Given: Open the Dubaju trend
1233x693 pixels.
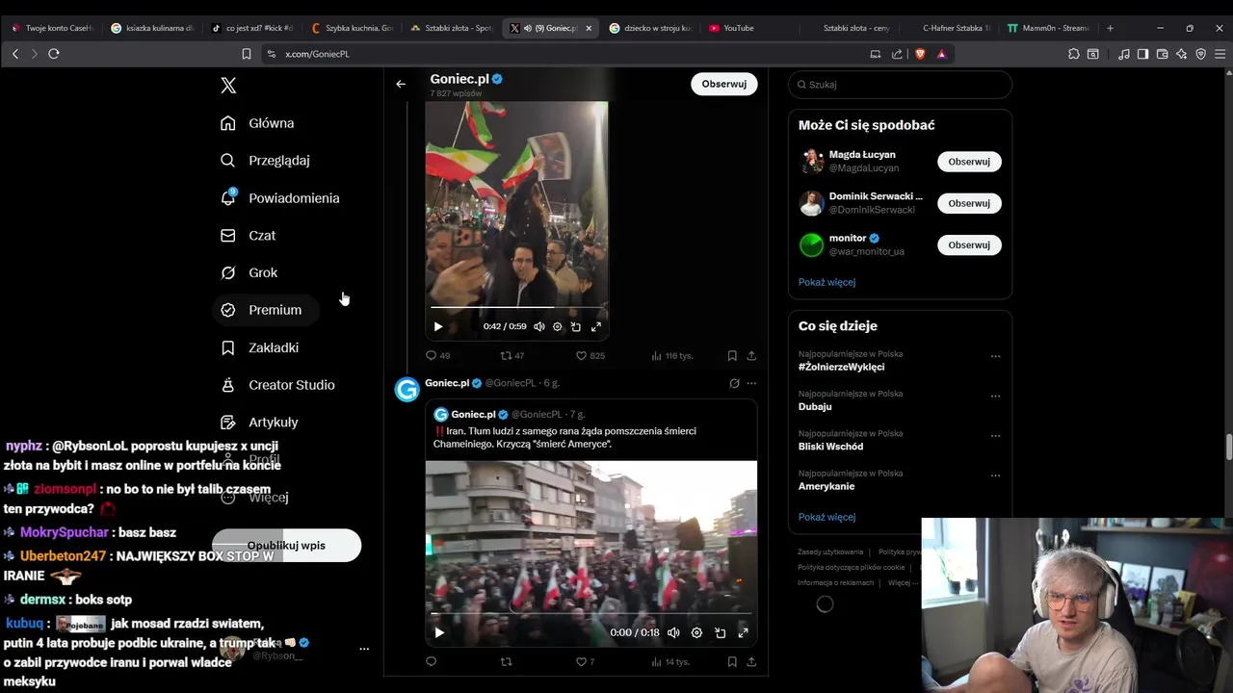Looking at the screenshot, I should point(815,407).
